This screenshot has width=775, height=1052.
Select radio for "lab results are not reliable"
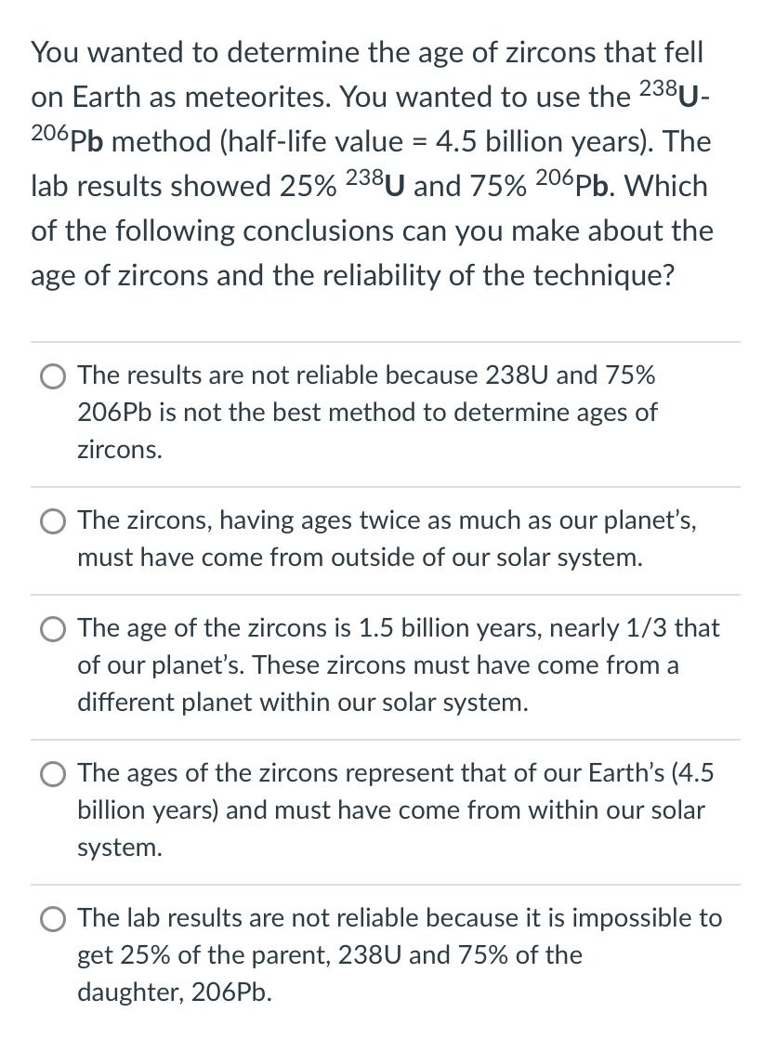pyautogui.click(x=52, y=919)
